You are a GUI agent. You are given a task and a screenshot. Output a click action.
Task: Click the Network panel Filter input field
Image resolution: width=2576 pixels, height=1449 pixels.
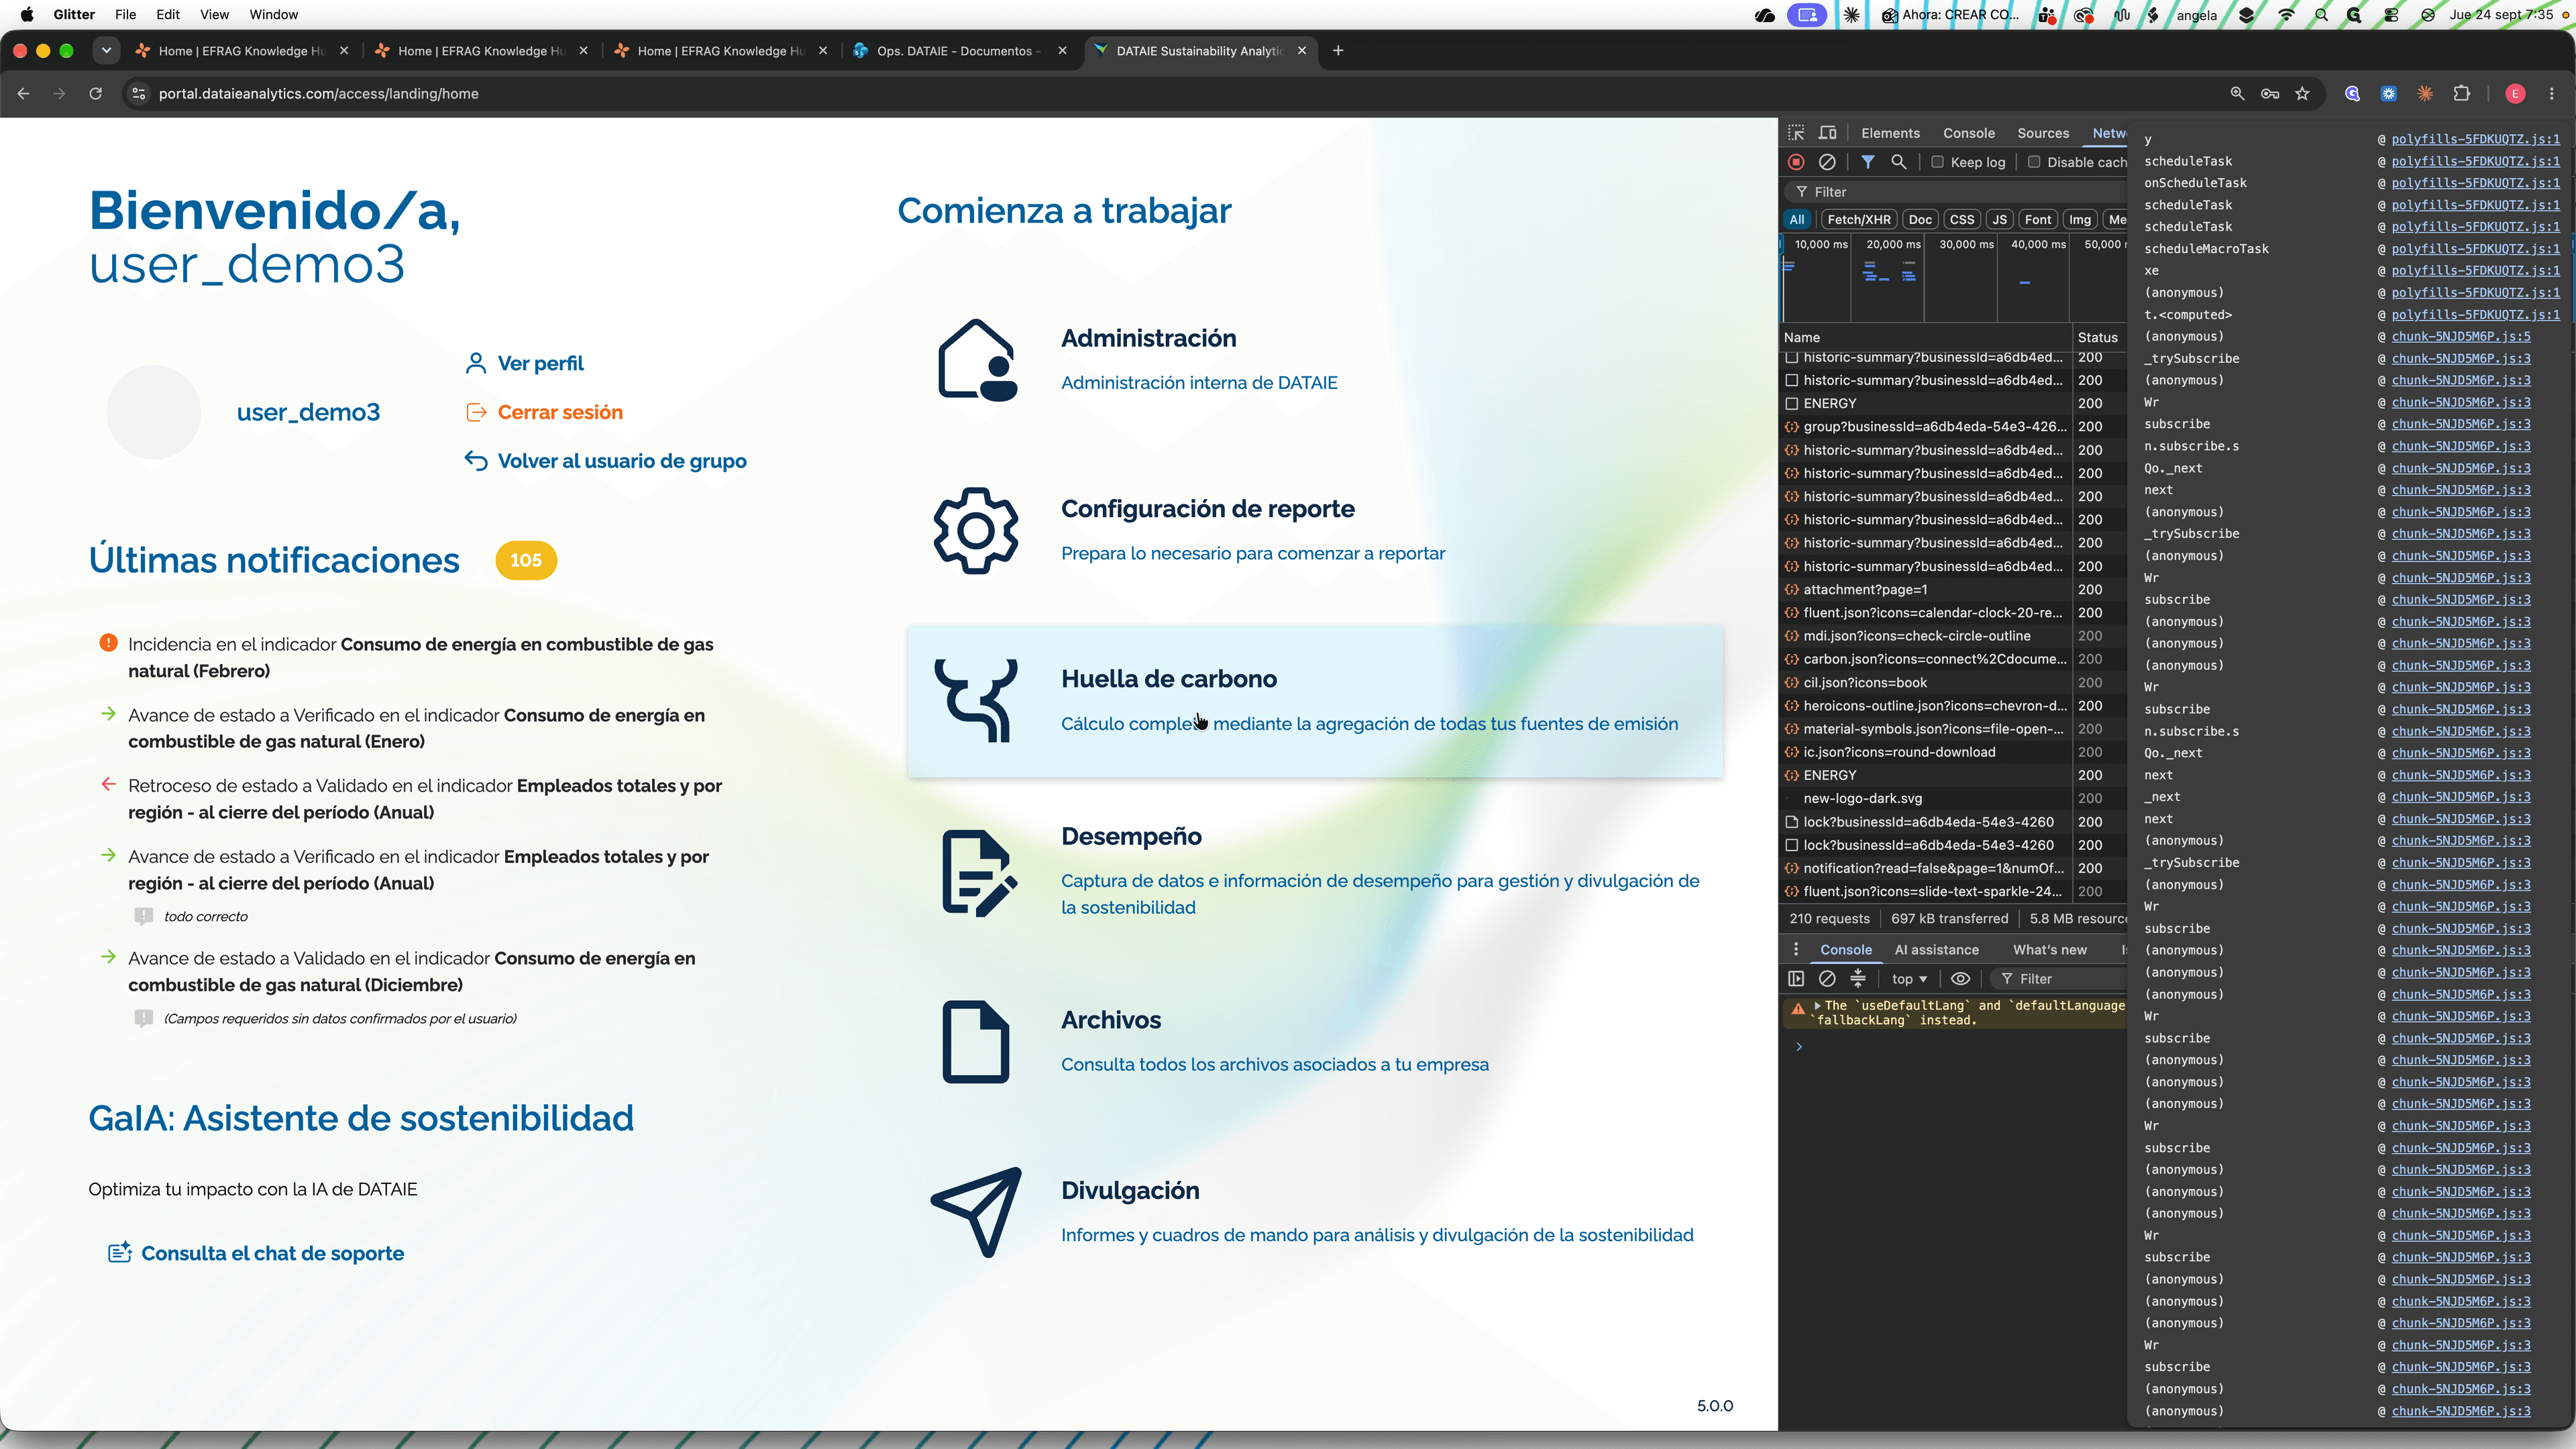click(x=1955, y=192)
